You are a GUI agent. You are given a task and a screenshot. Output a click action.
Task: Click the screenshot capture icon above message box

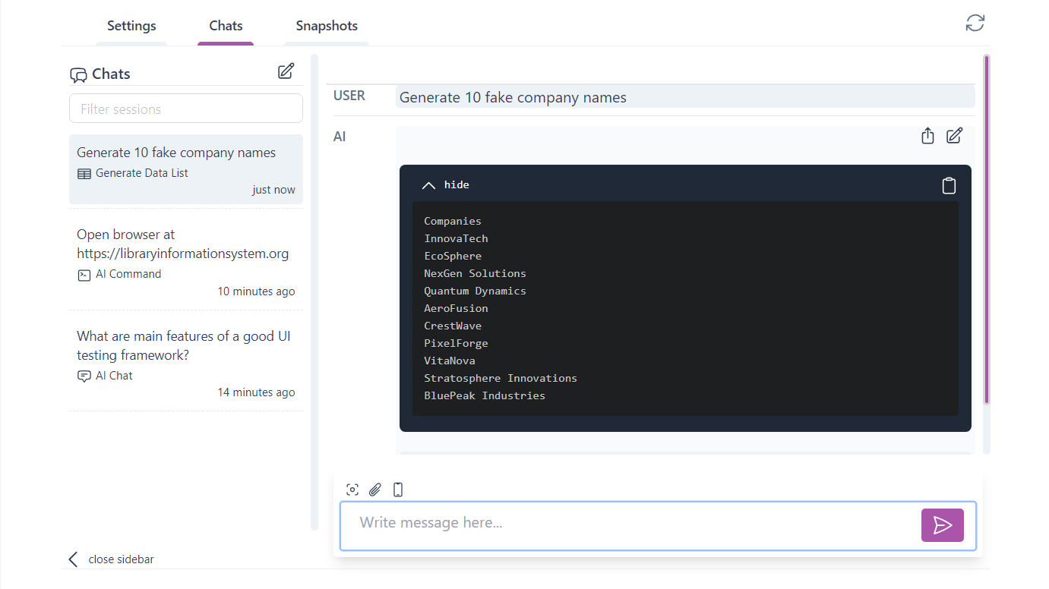click(x=352, y=490)
